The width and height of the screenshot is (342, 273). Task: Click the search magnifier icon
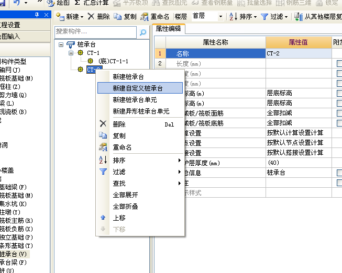tap(143, 32)
